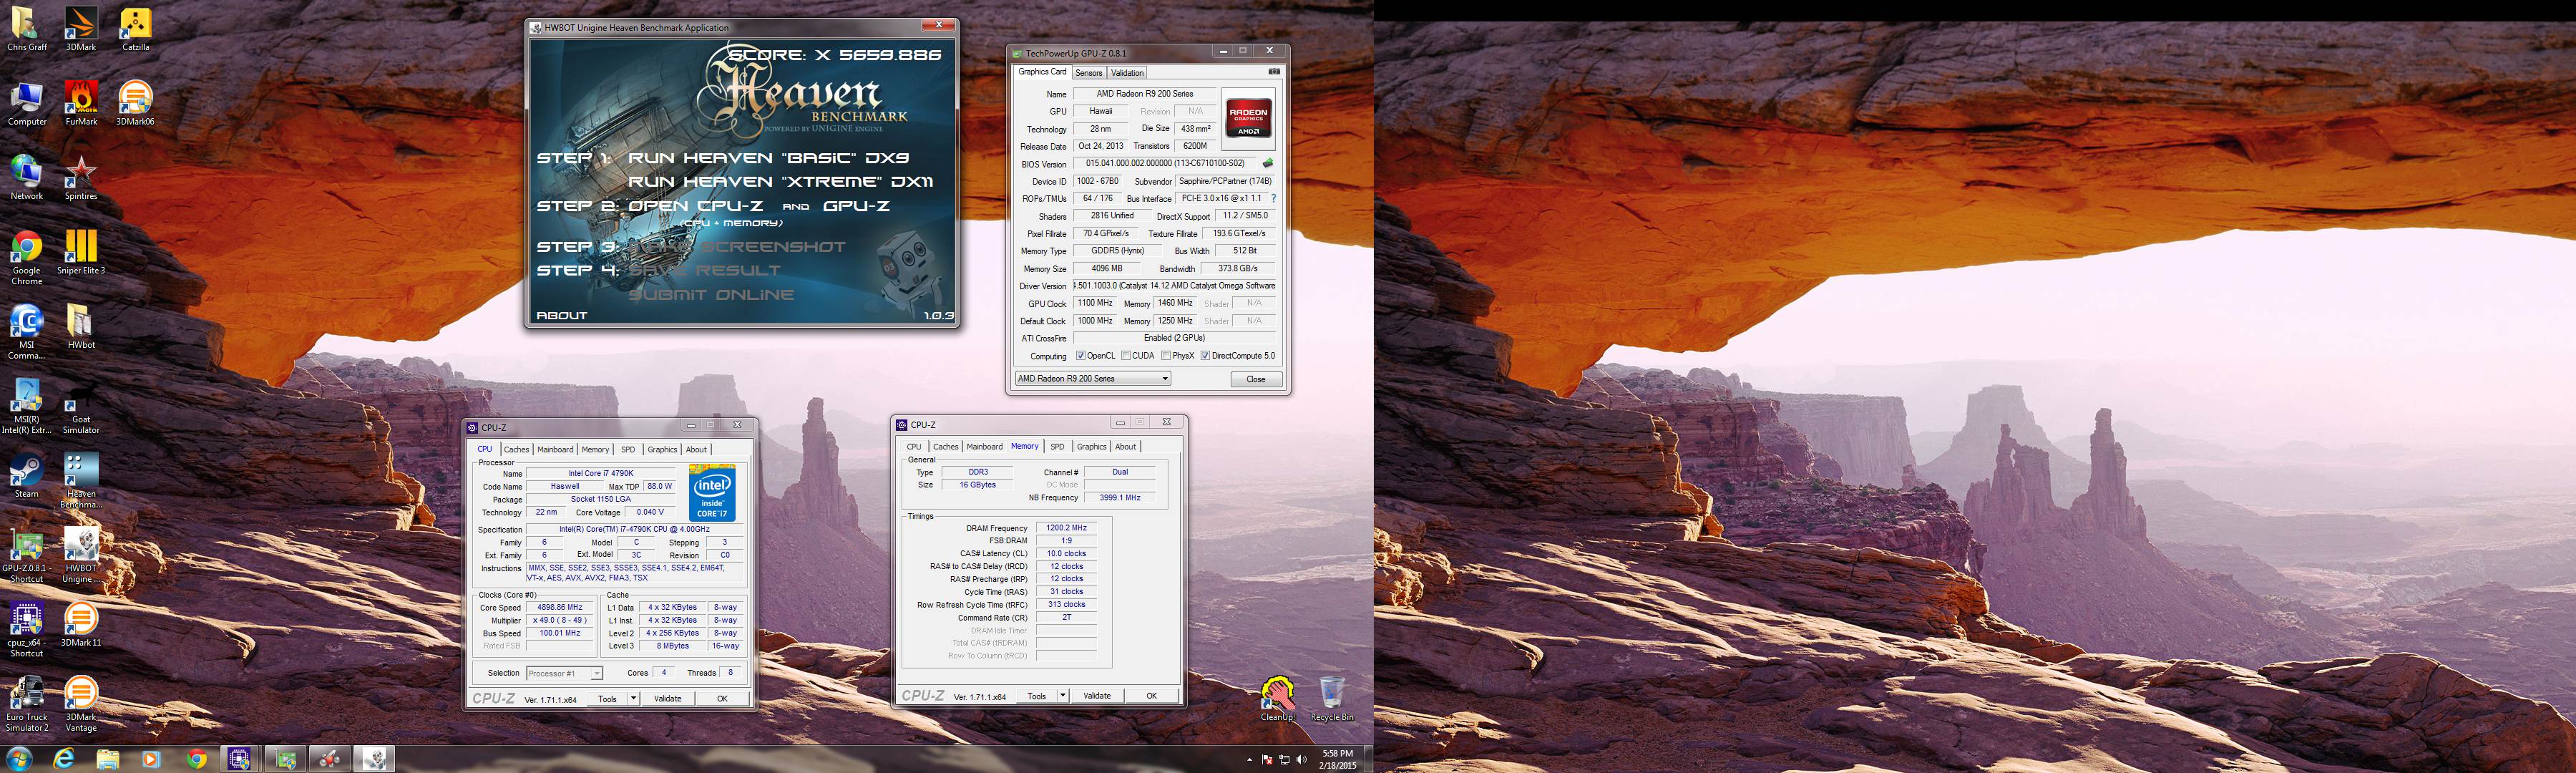Image resolution: width=2576 pixels, height=773 pixels.
Task: Open SPD tab in CPU-Z Memory window
Action: click(x=1057, y=447)
